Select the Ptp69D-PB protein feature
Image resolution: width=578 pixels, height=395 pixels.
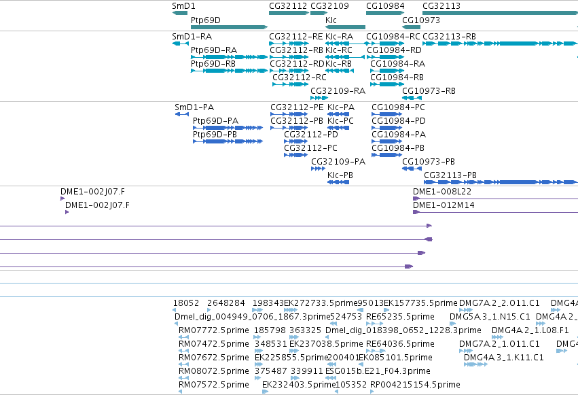228,141
